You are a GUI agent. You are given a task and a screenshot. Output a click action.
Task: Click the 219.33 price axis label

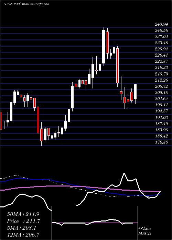(x=161, y=68)
